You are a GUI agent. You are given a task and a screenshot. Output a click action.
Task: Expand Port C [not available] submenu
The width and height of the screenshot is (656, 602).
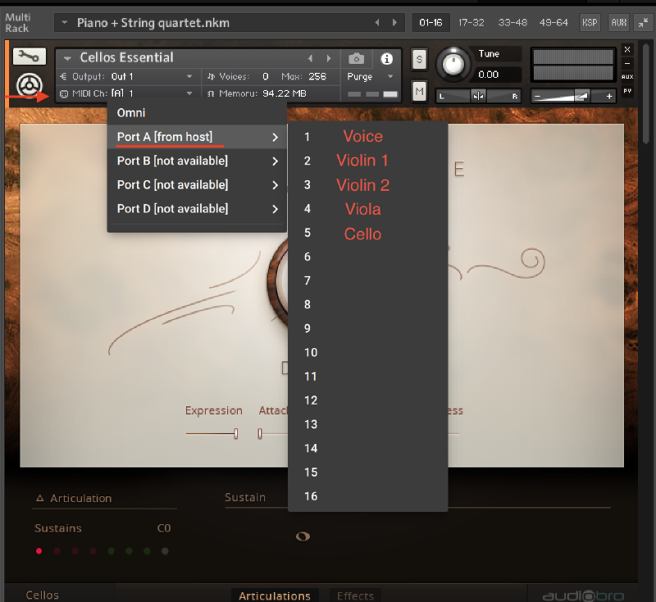[x=197, y=184]
